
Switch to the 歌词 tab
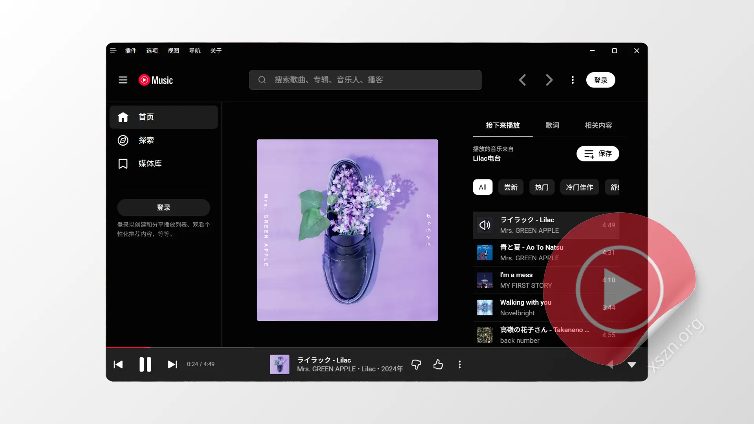pos(552,125)
